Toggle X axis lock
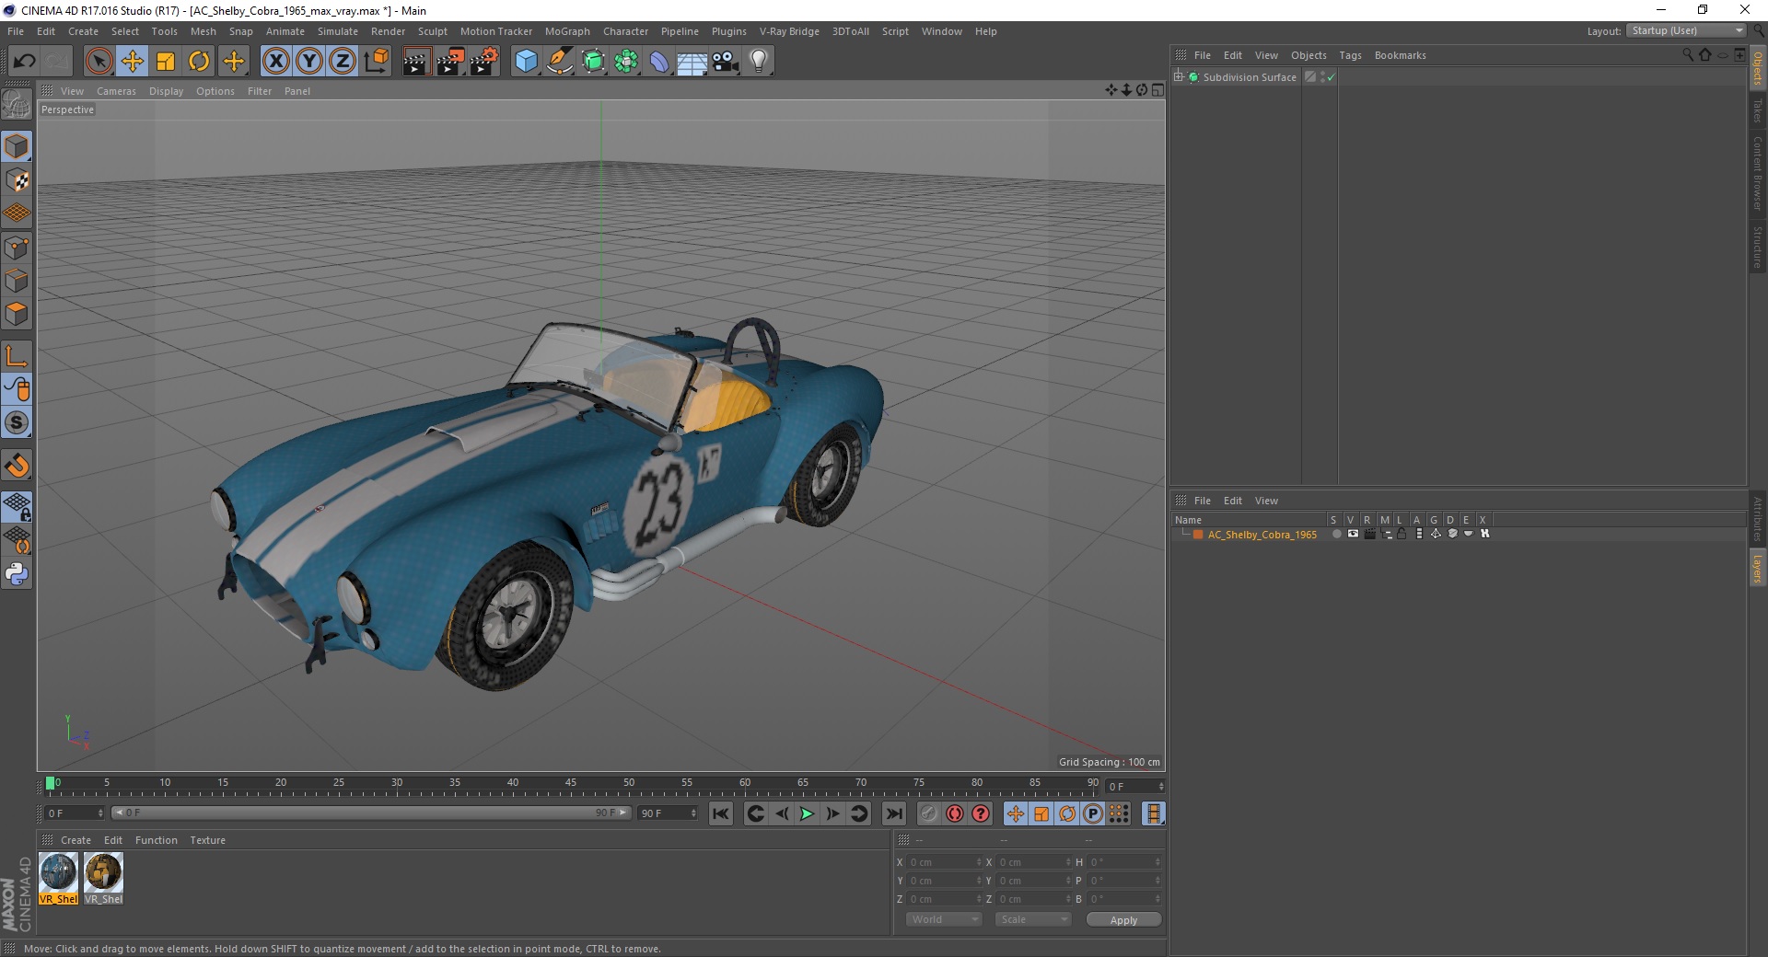This screenshot has height=957, width=1768. pyautogui.click(x=275, y=62)
